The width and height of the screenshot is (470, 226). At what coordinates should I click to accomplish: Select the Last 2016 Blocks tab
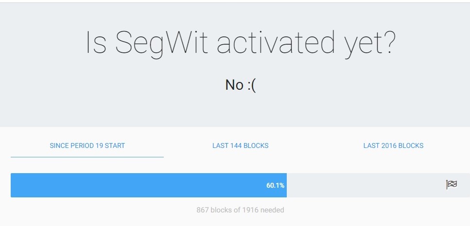coord(393,145)
